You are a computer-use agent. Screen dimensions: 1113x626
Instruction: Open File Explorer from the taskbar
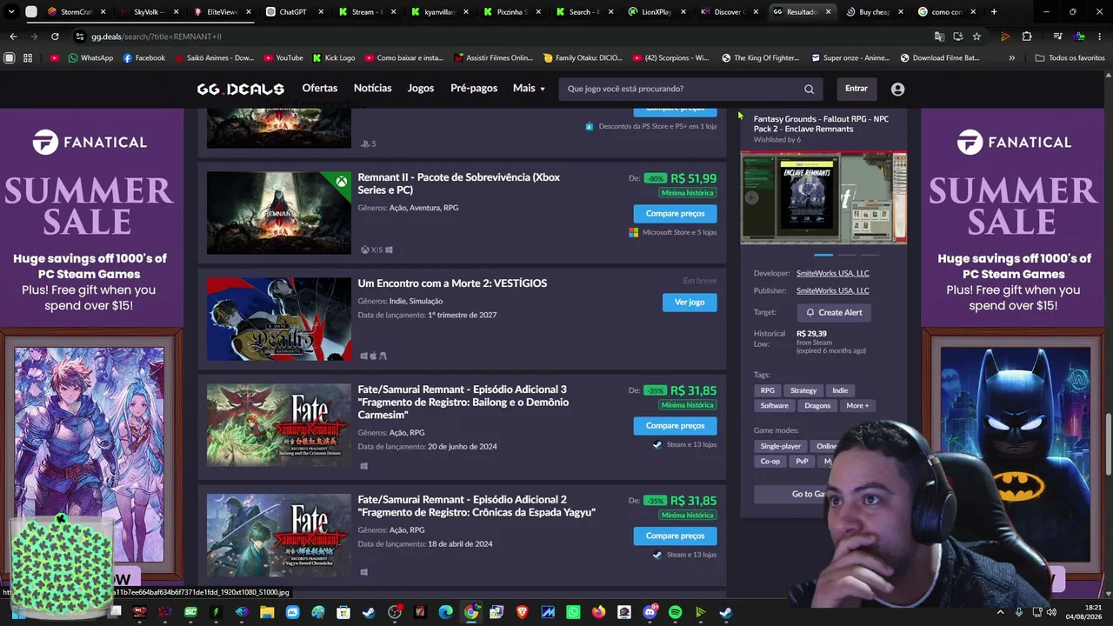[267, 612]
